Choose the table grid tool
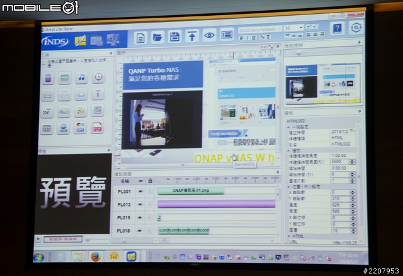This screenshot has width=403, height=276. click(47, 129)
